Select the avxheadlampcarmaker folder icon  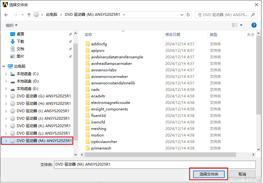tap(87, 64)
